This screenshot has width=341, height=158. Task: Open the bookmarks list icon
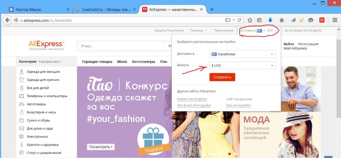(259, 20)
